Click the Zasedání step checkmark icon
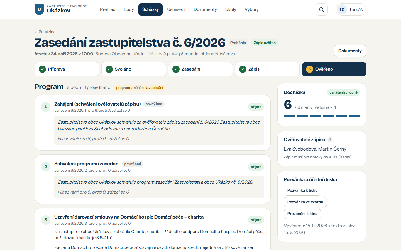Viewport: 401px width, 250px height. 176,69
